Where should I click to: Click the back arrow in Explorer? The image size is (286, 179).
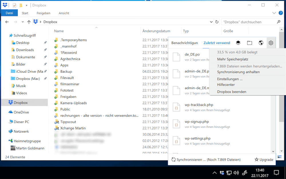click(x=7, y=22)
